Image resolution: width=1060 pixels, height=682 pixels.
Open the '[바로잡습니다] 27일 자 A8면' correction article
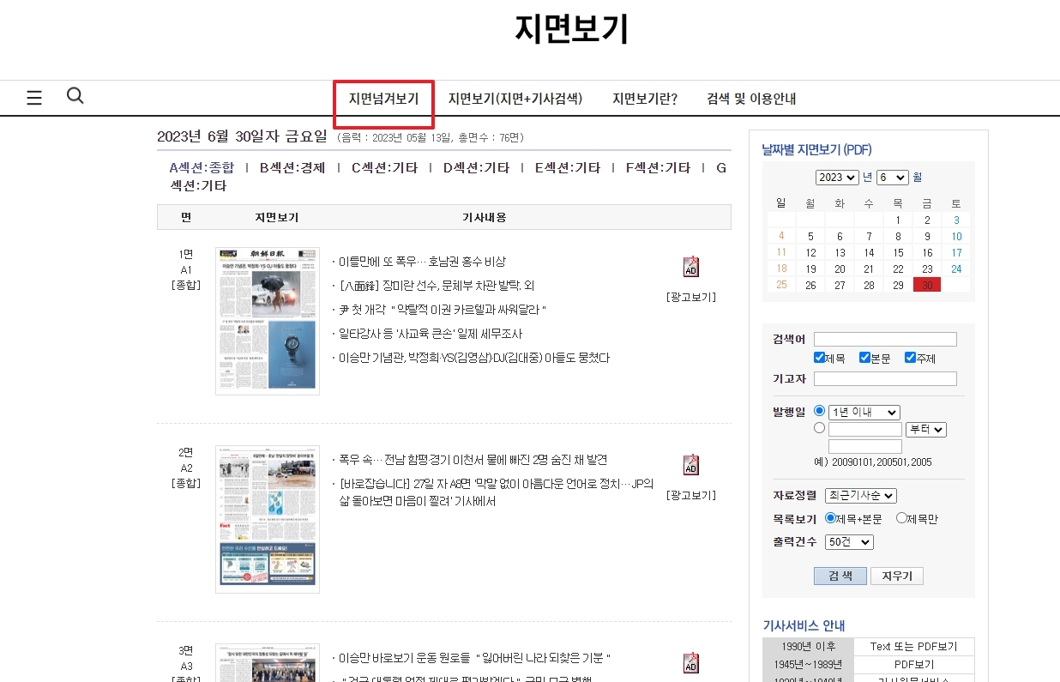(496, 492)
